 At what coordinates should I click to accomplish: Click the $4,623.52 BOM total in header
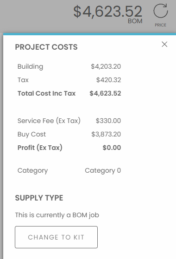click(x=107, y=12)
